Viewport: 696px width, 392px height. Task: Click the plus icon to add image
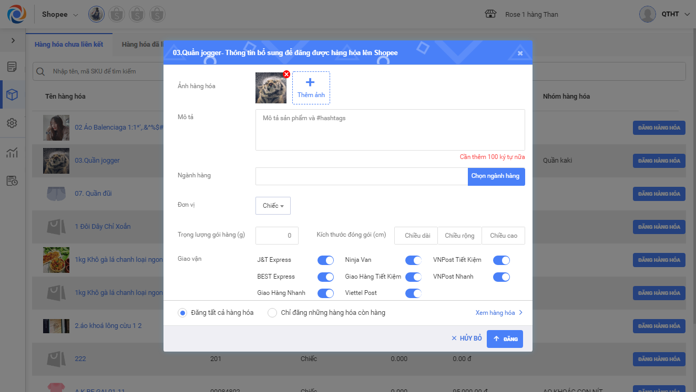pyautogui.click(x=310, y=82)
